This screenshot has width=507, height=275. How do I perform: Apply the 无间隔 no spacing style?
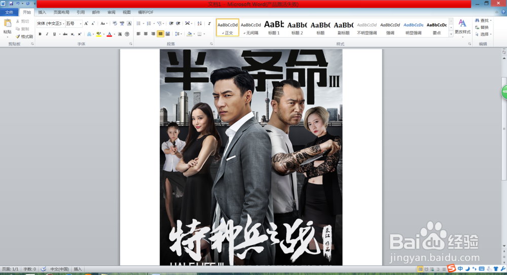coord(250,27)
